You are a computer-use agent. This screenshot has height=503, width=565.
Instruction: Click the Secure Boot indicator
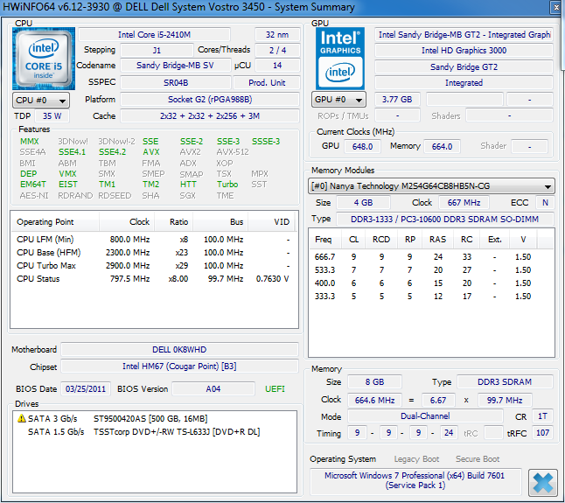(478, 459)
